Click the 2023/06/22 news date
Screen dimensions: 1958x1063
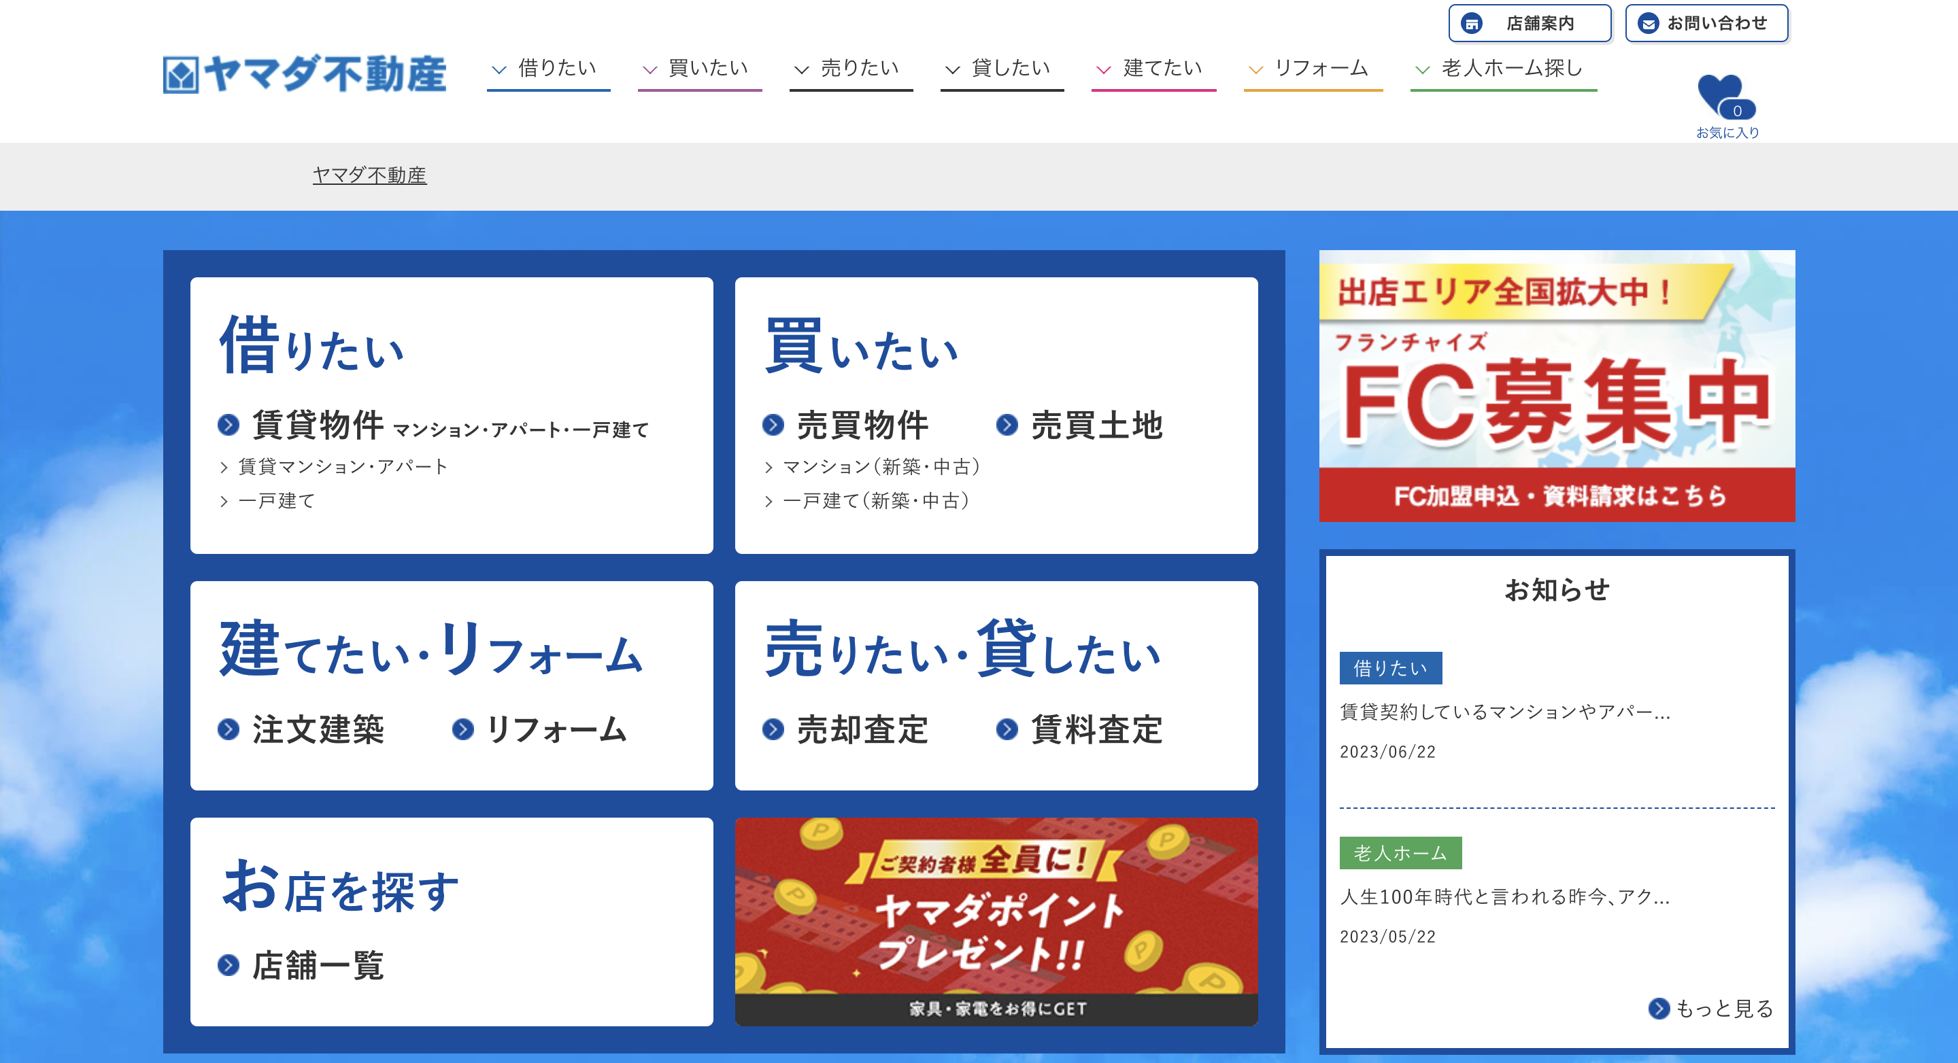pos(1387,752)
